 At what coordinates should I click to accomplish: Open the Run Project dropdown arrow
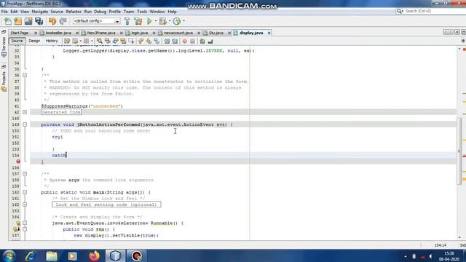[155, 21]
